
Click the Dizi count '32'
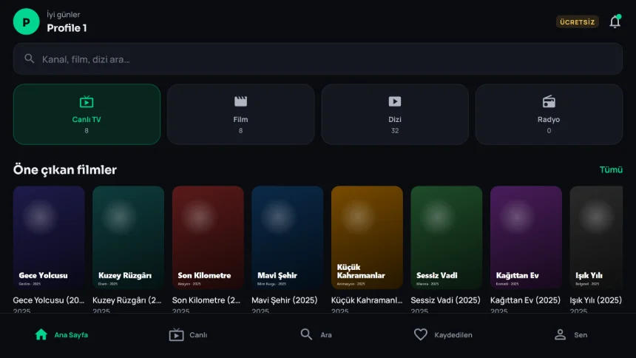pos(395,131)
